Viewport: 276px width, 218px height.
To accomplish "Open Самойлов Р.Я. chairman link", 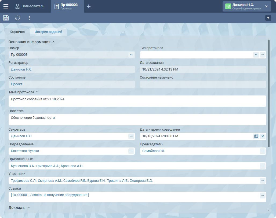I will coord(154,151).
